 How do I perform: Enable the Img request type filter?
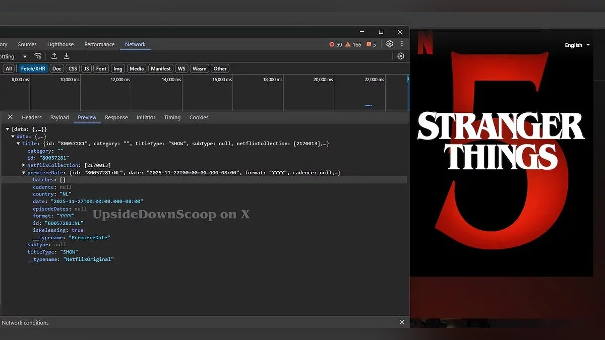tap(117, 69)
